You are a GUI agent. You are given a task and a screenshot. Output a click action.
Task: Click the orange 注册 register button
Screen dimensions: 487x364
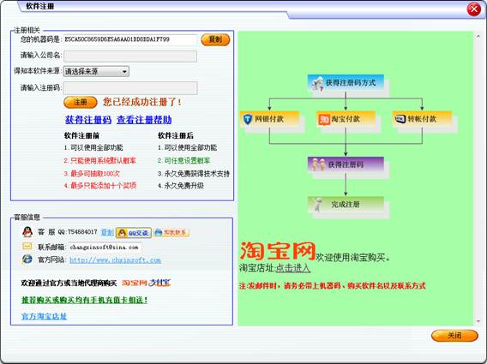pos(81,102)
